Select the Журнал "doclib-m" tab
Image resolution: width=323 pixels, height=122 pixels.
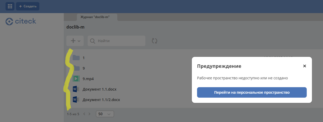[x=97, y=17]
